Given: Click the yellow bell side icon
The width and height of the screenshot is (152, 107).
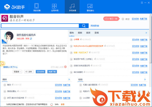Looking at the screenshot, I should [3, 64].
